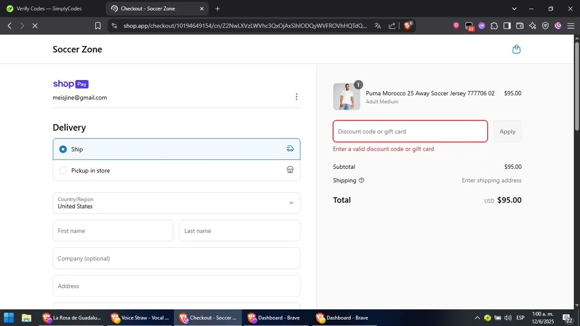Click the Soccer Zone store name link
The image size is (580, 326).
pyautogui.click(x=77, y=49)
